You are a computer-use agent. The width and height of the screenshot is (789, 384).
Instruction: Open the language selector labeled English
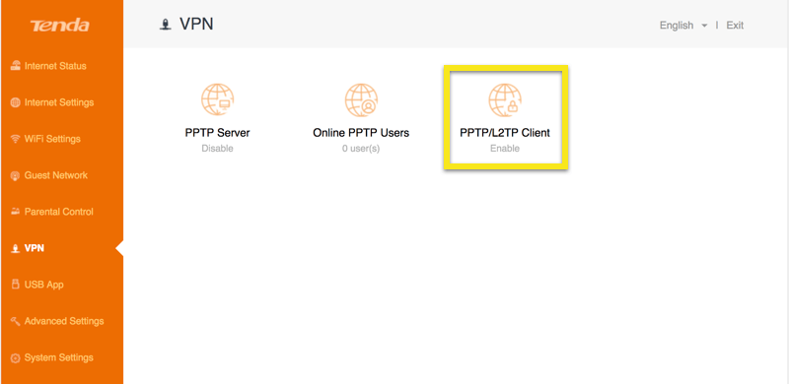[x=683, y=26]
